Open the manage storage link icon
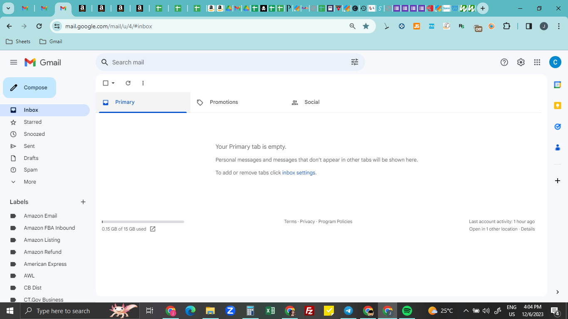Image resolution: width=568 pixels, height=319 pixels. point(153,229)
